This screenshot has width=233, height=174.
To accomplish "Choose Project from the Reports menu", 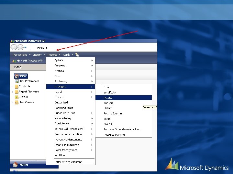I will [x=71, y=97].
